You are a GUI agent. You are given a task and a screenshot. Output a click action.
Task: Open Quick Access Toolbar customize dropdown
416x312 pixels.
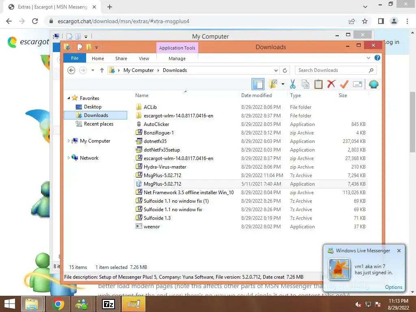point(96,47)
